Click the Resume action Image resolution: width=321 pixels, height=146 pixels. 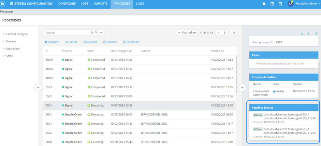110,42
